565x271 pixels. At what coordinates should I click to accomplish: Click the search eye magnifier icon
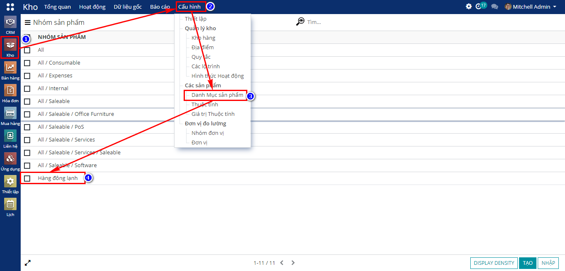pyautogui.click(x=300, y=22)
